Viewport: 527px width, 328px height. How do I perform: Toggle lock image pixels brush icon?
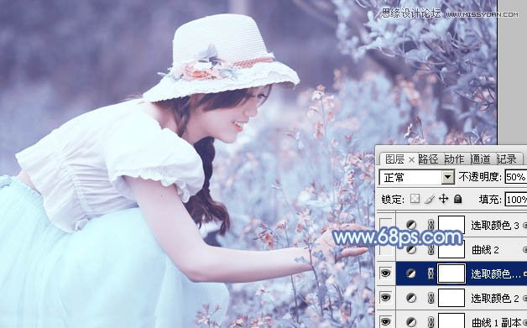pyautogui.click(x=429, y=200)
